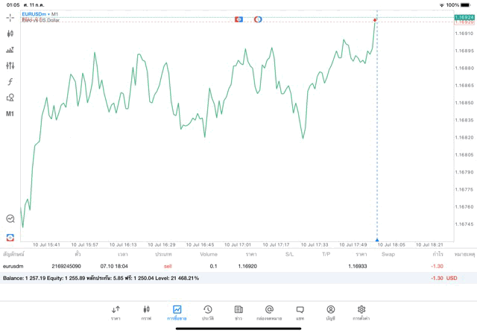This screenshot has width=477, height=333.
Task: Open the drawing objects shapes tool
Action: (x=10, y=98)
